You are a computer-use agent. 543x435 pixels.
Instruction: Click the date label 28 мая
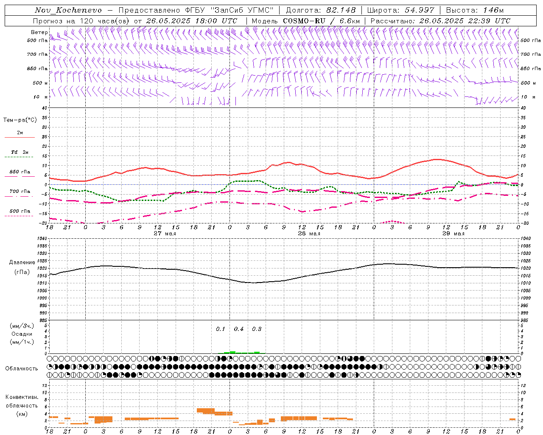point(309,234)
